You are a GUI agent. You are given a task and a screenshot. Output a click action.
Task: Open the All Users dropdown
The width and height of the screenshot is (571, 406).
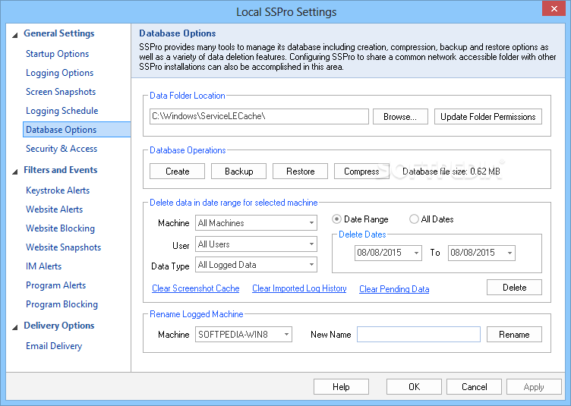[x=256, y=244]
